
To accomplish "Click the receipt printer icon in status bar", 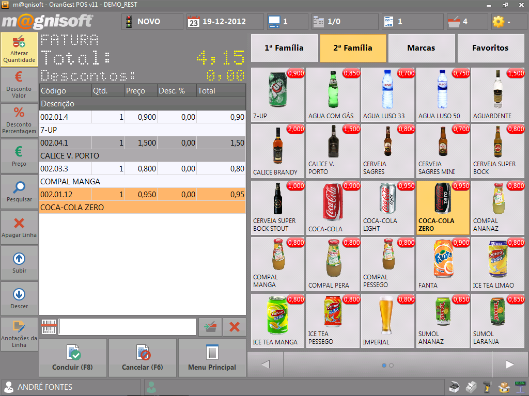I will (x=471, y=387).
